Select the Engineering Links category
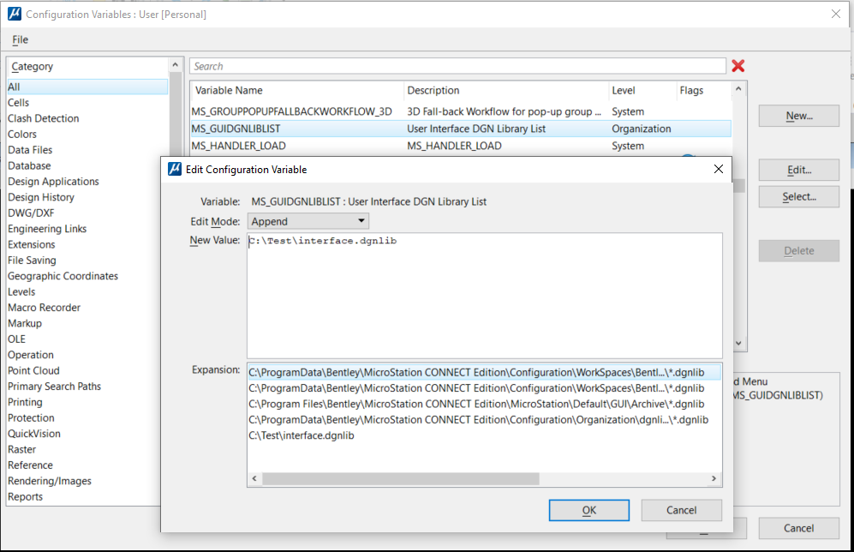The height and width of the screenshot is (552, 854). coord(84,229)
